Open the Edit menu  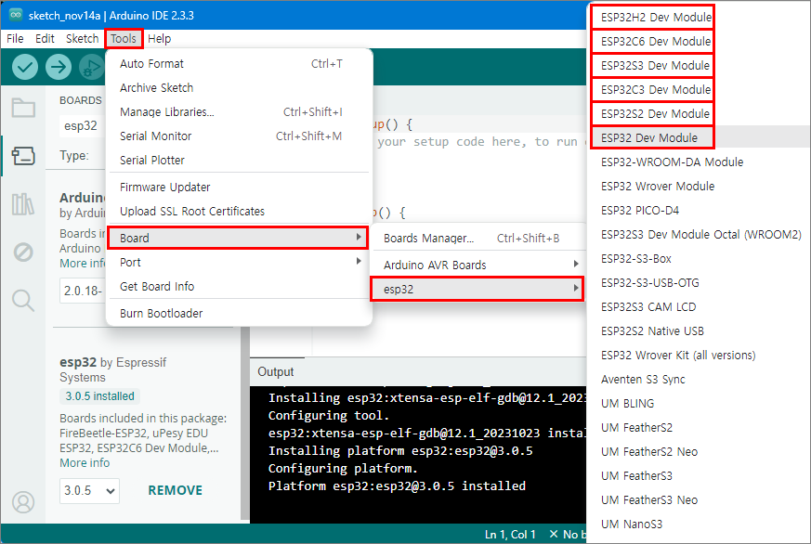[x=45, y=39]
